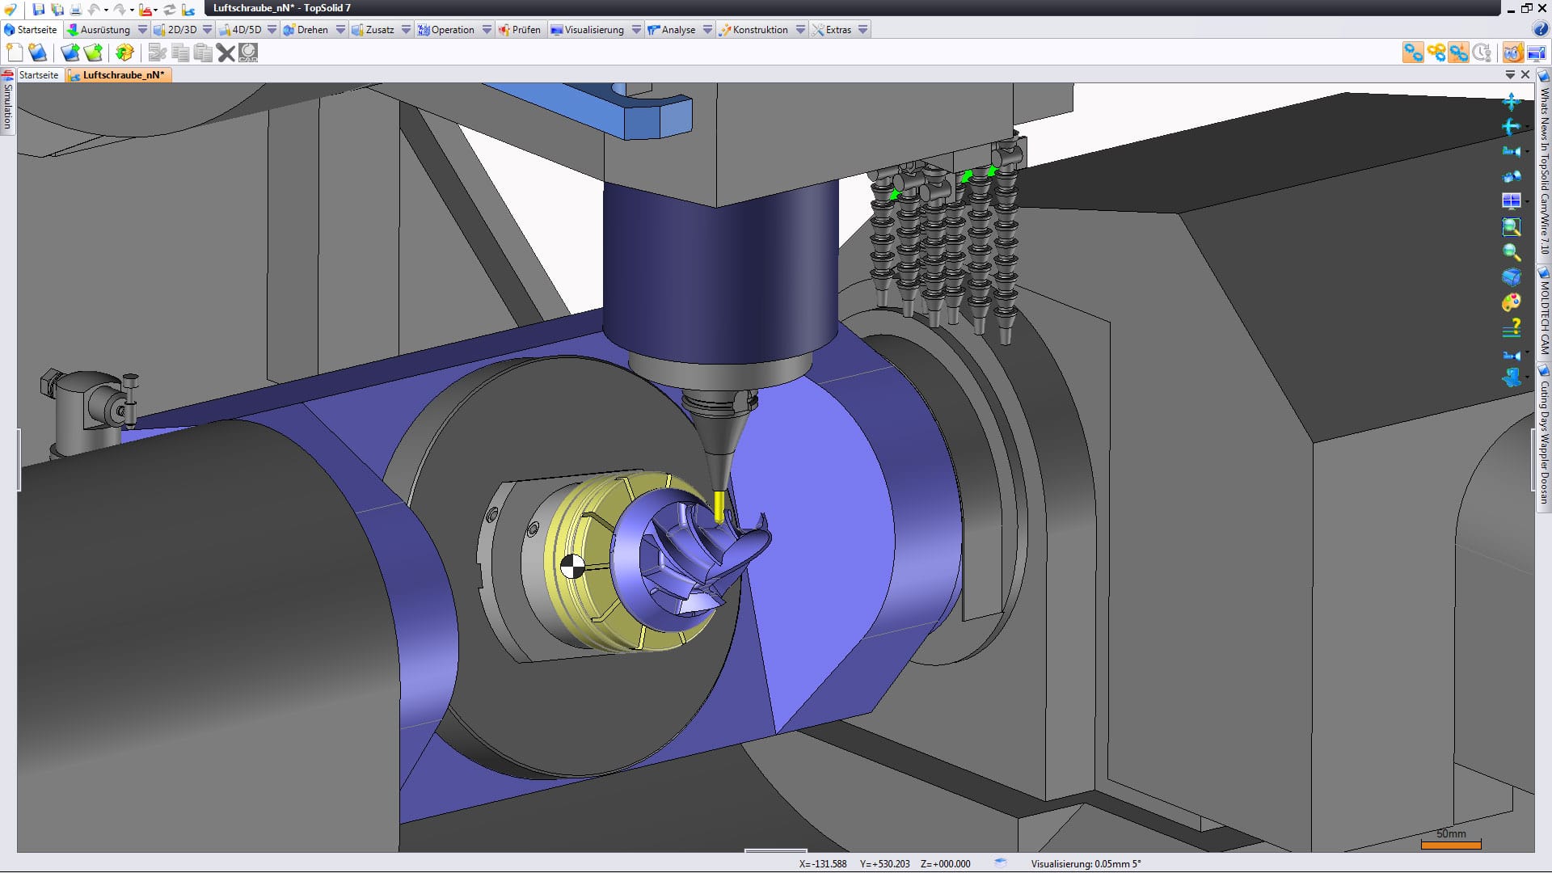Click the pan view arrows icon
The width and height of the screenshot is (1552, 873).
click(x=1511, y=102)
